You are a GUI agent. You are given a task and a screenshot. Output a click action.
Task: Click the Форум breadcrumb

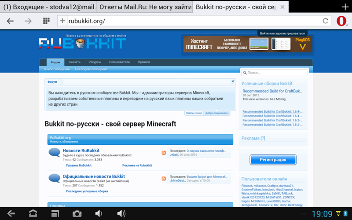[52, 82]
